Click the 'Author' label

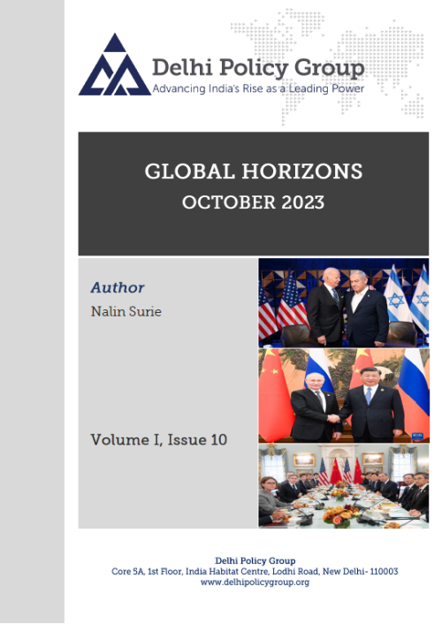118,287
